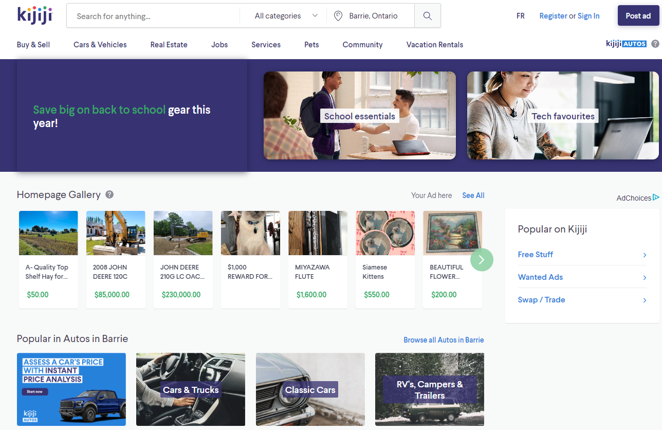Open the A-Quality Top Shelf Hay listing photo
The width and height of the screenshot is (662, 430).
tap(48, 233)
